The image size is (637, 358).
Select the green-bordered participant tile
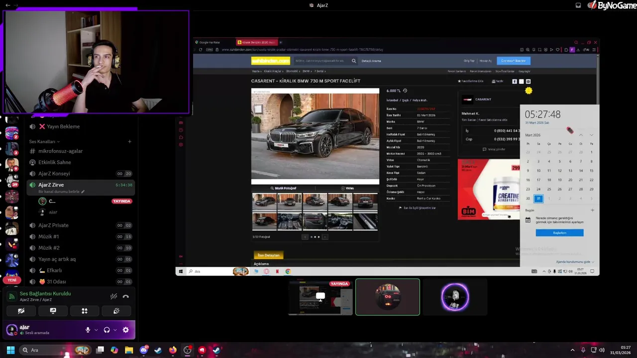[x=388, y=297]
